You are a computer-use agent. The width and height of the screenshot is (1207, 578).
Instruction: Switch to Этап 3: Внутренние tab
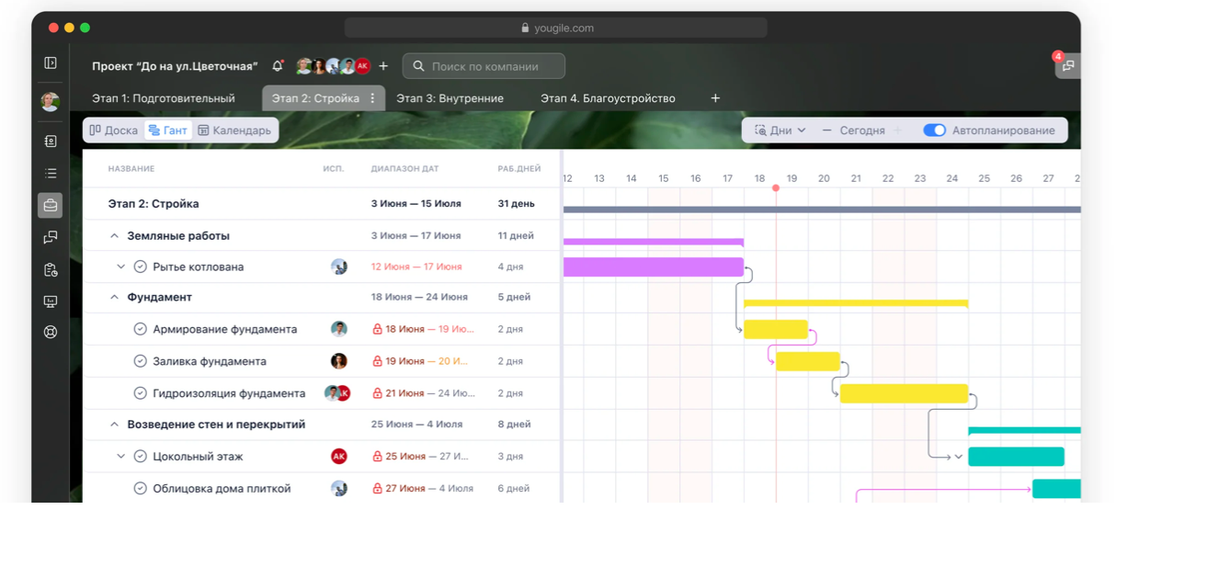tap(450, 98)
